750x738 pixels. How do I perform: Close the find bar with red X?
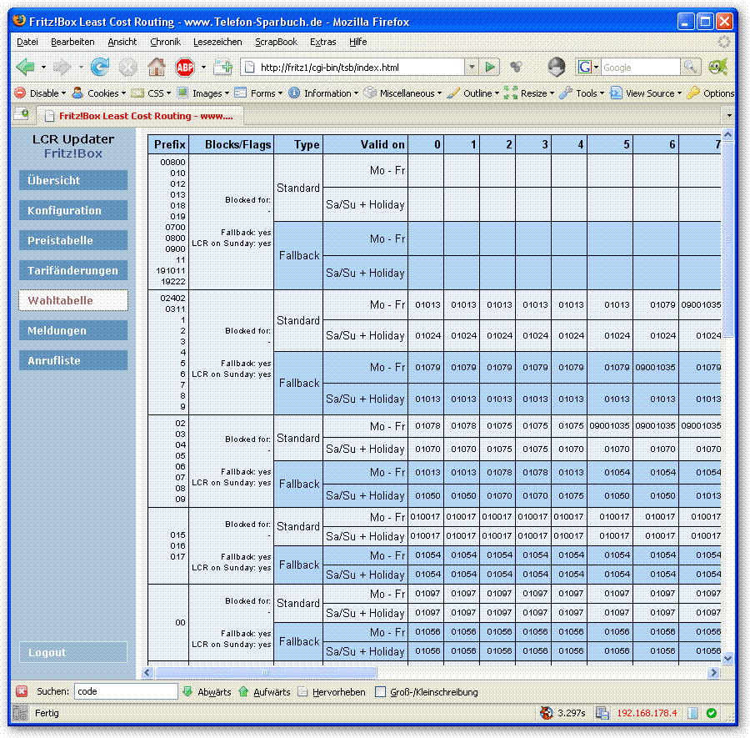pyautogui.click(x=22, y=691)
